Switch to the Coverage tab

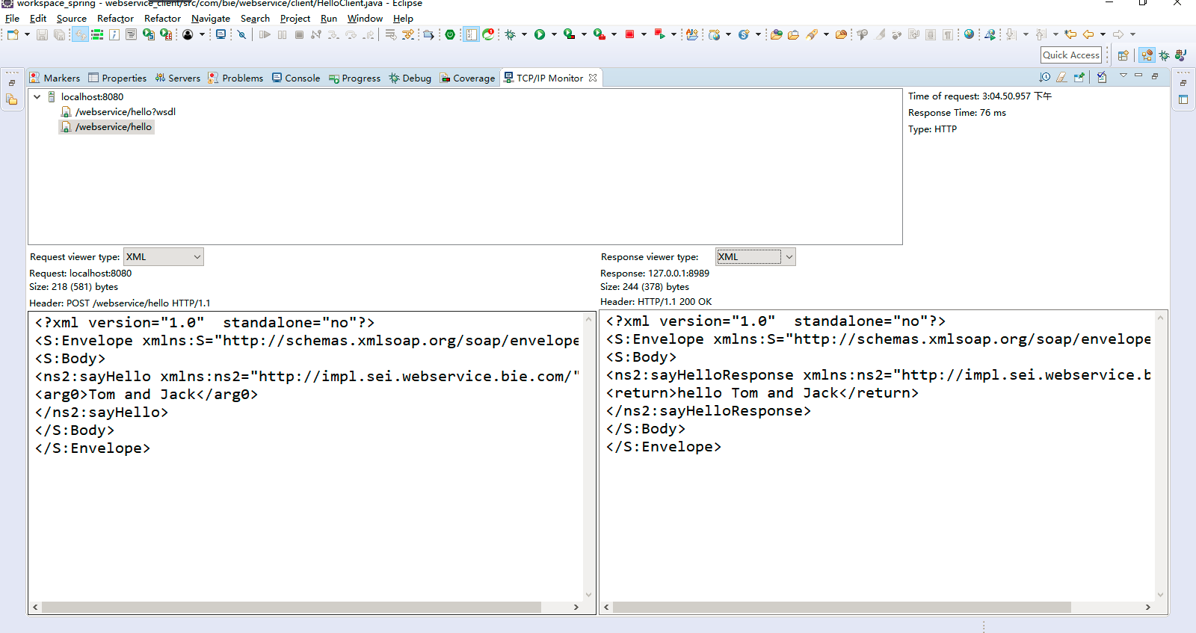(x=467, y=78)
